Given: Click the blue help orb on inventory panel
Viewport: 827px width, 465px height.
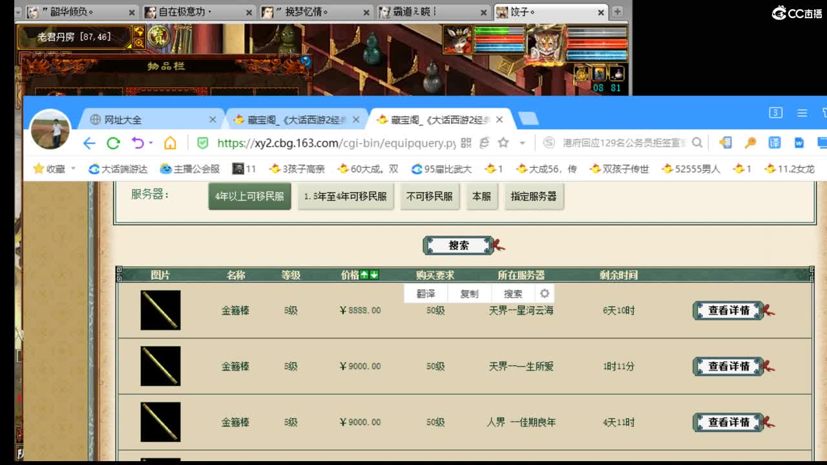Looking at the screenshot, I should [306, 61].
